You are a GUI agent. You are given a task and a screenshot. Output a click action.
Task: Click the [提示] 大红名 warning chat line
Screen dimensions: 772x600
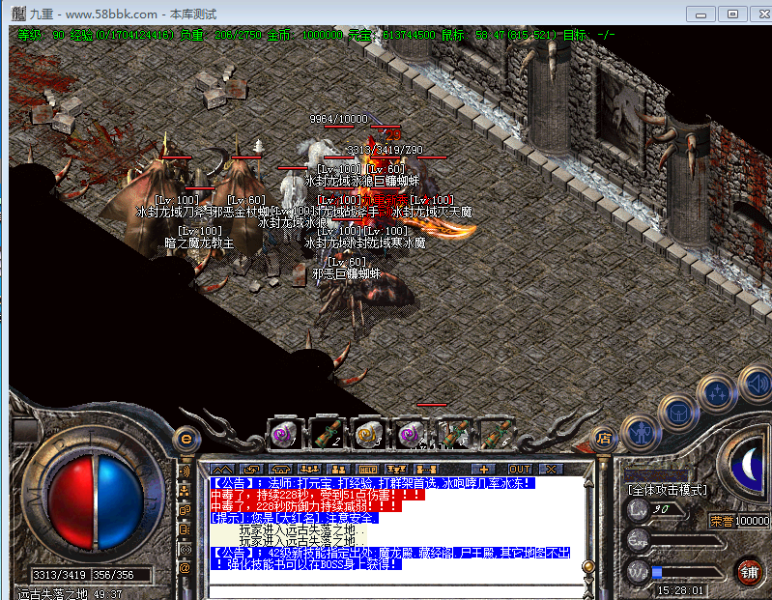click(295, 518)
